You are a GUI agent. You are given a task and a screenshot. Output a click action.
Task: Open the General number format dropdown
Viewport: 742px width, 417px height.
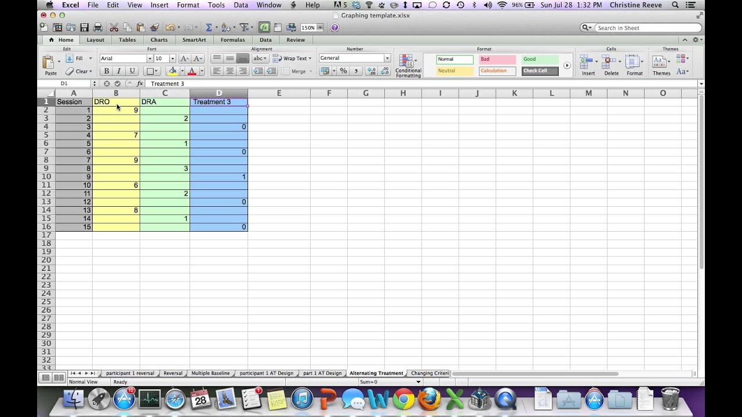tap(387, 58)
